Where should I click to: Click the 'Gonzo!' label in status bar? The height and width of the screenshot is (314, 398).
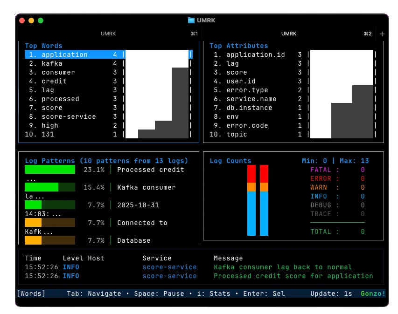[x=373, y=294]
